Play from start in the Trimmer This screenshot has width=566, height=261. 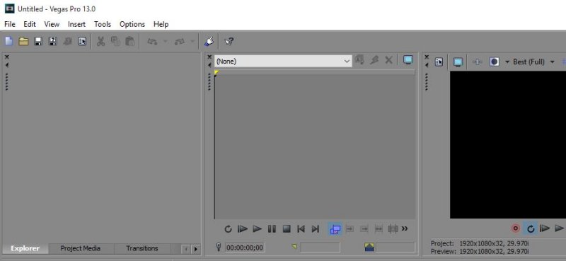pyautogui.click(x=243, y=229)
